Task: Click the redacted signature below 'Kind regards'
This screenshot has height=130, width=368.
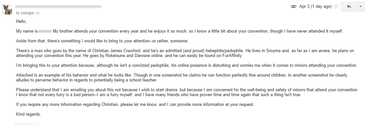Action: tap(27, 124)
